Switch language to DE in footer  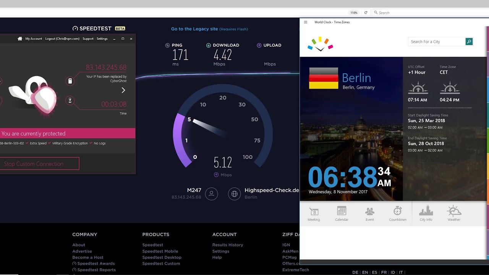click(355, 272)
